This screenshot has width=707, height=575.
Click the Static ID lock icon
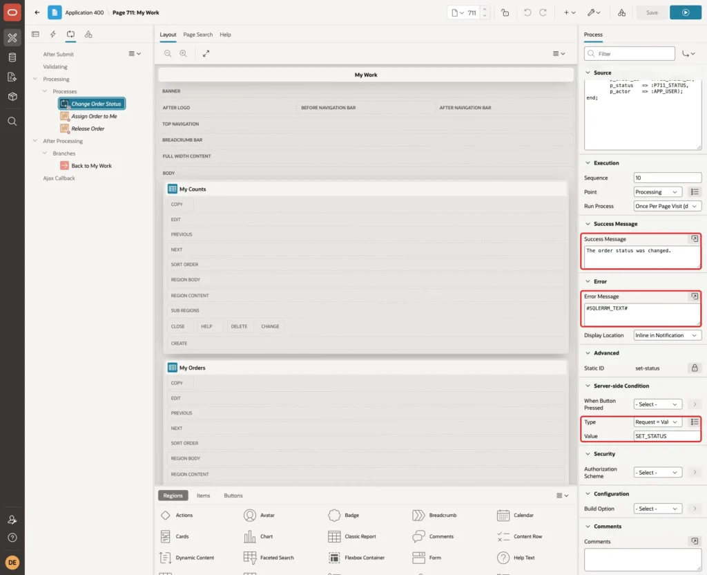(695, 368)
